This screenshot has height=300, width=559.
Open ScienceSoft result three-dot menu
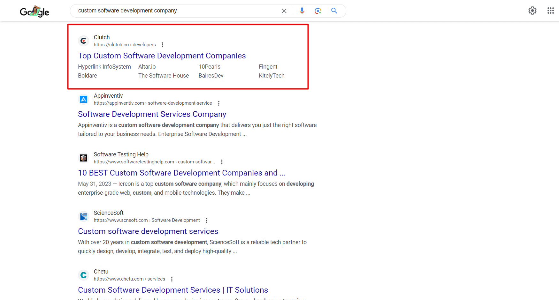pyautogui.click(x=207, y=220)
